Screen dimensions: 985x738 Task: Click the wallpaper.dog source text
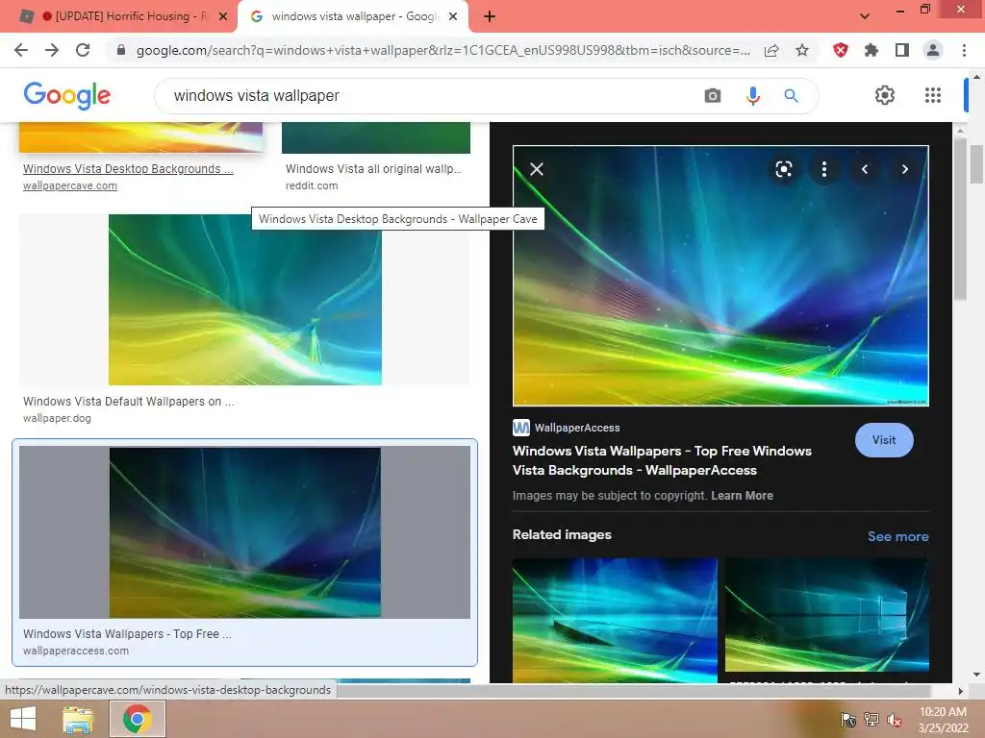[x=57, y=418]
